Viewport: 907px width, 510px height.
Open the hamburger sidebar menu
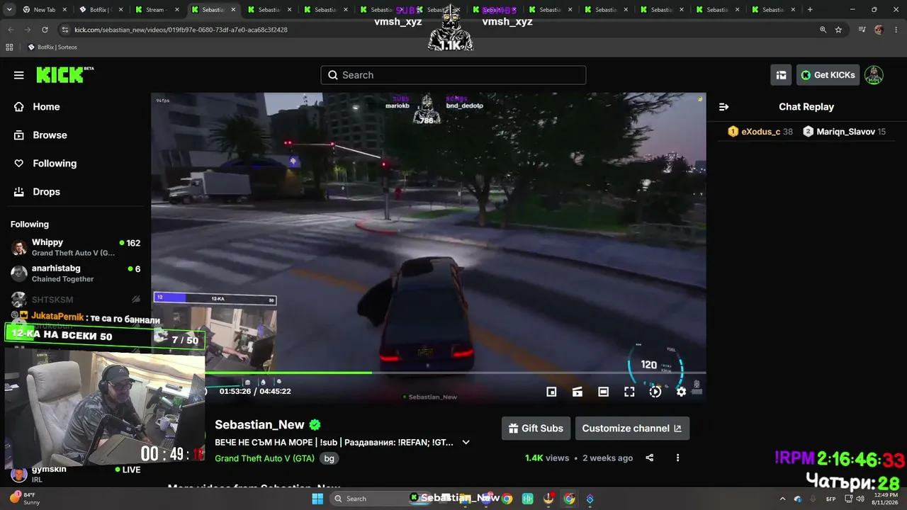click(19, 75)
